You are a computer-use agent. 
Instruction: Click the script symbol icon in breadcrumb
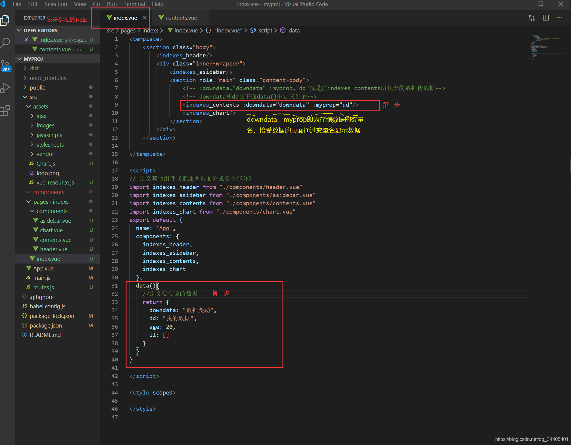(253, 30)
